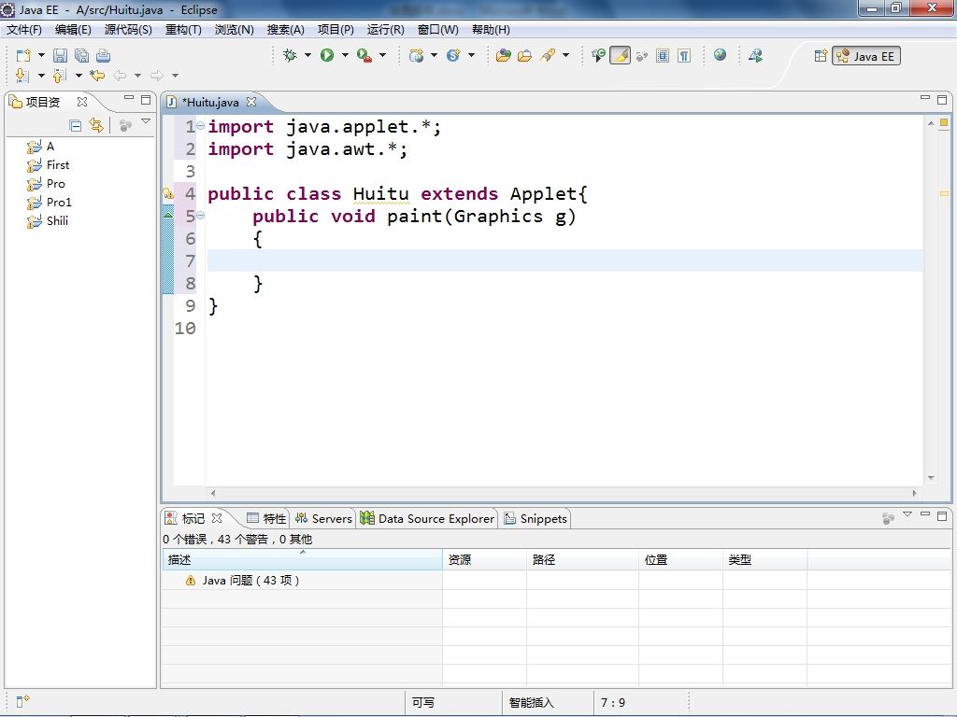
Task: Toggle Link with Editor in project explorer
Action: (x=96, y=125)
